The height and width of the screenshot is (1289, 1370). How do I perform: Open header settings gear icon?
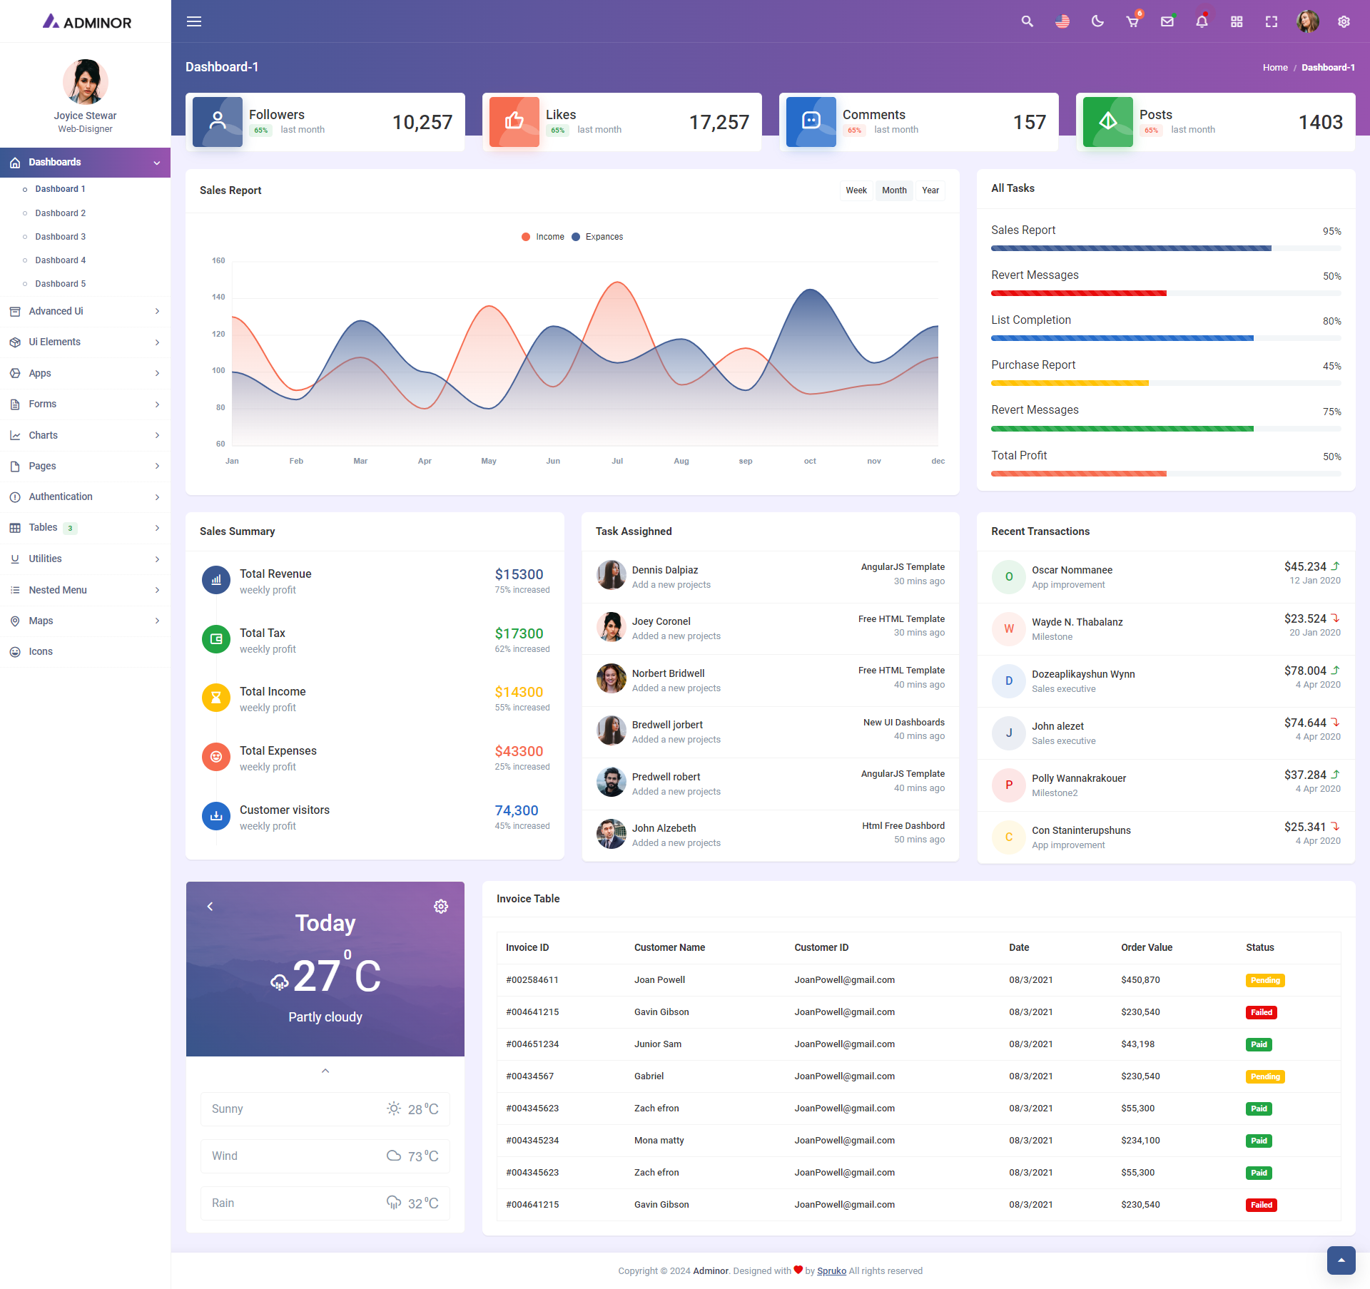click(1344, 21)
